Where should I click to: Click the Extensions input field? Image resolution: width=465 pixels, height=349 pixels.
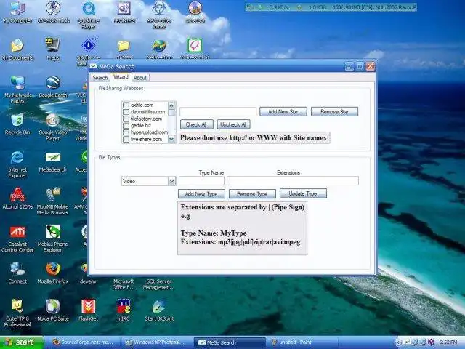tap(293, 181)
